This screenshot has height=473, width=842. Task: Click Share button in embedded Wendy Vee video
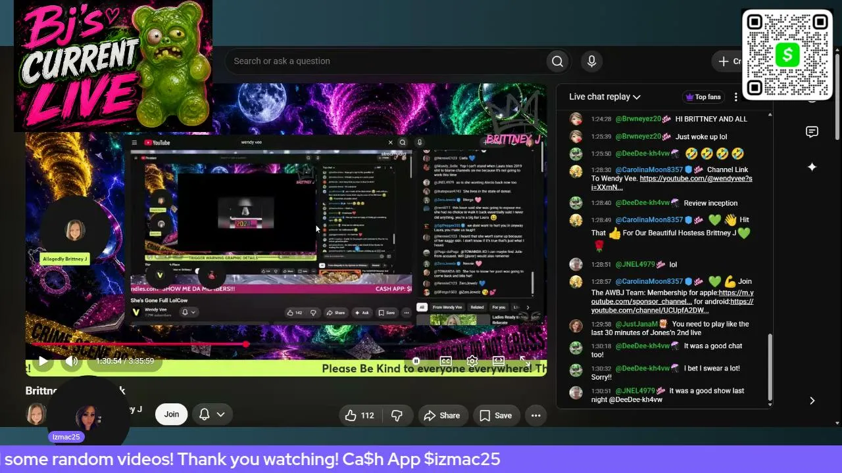[x=335, y=313]
